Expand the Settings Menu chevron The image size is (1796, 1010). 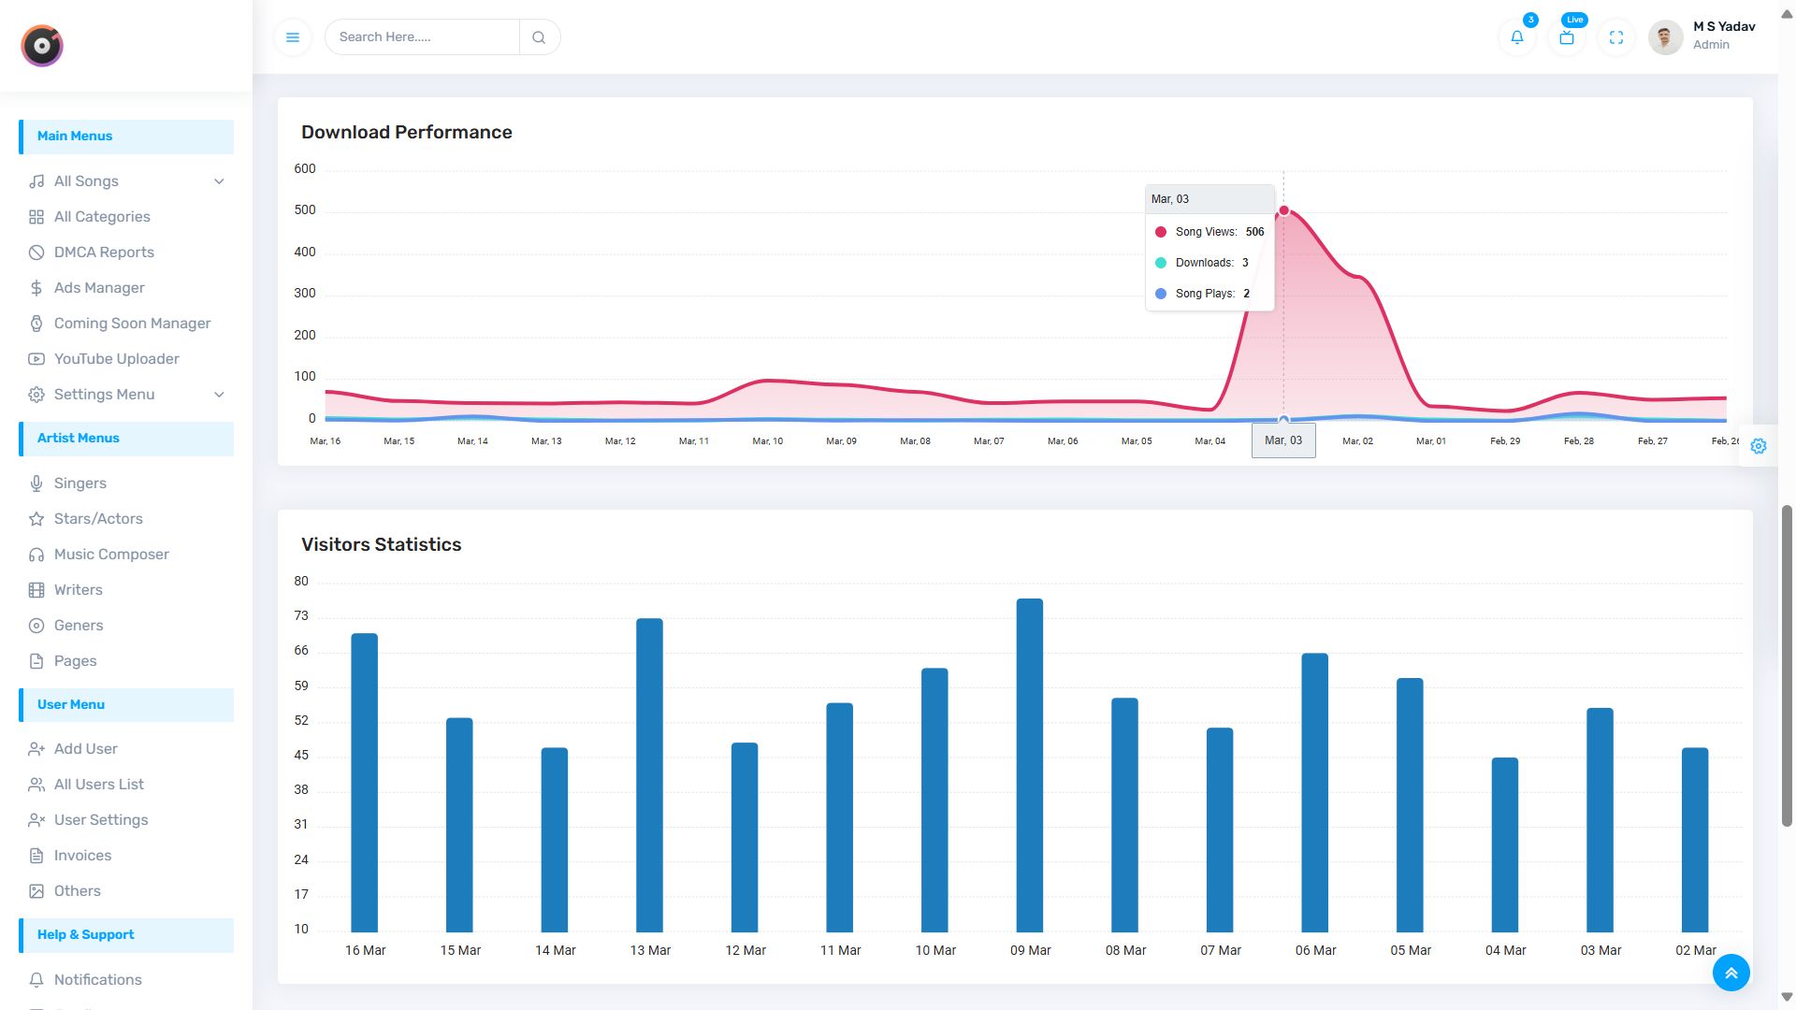[x=219, y=395]
